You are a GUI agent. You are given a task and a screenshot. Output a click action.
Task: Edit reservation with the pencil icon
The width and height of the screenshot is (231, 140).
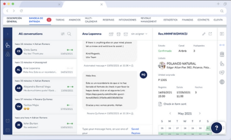204,34
